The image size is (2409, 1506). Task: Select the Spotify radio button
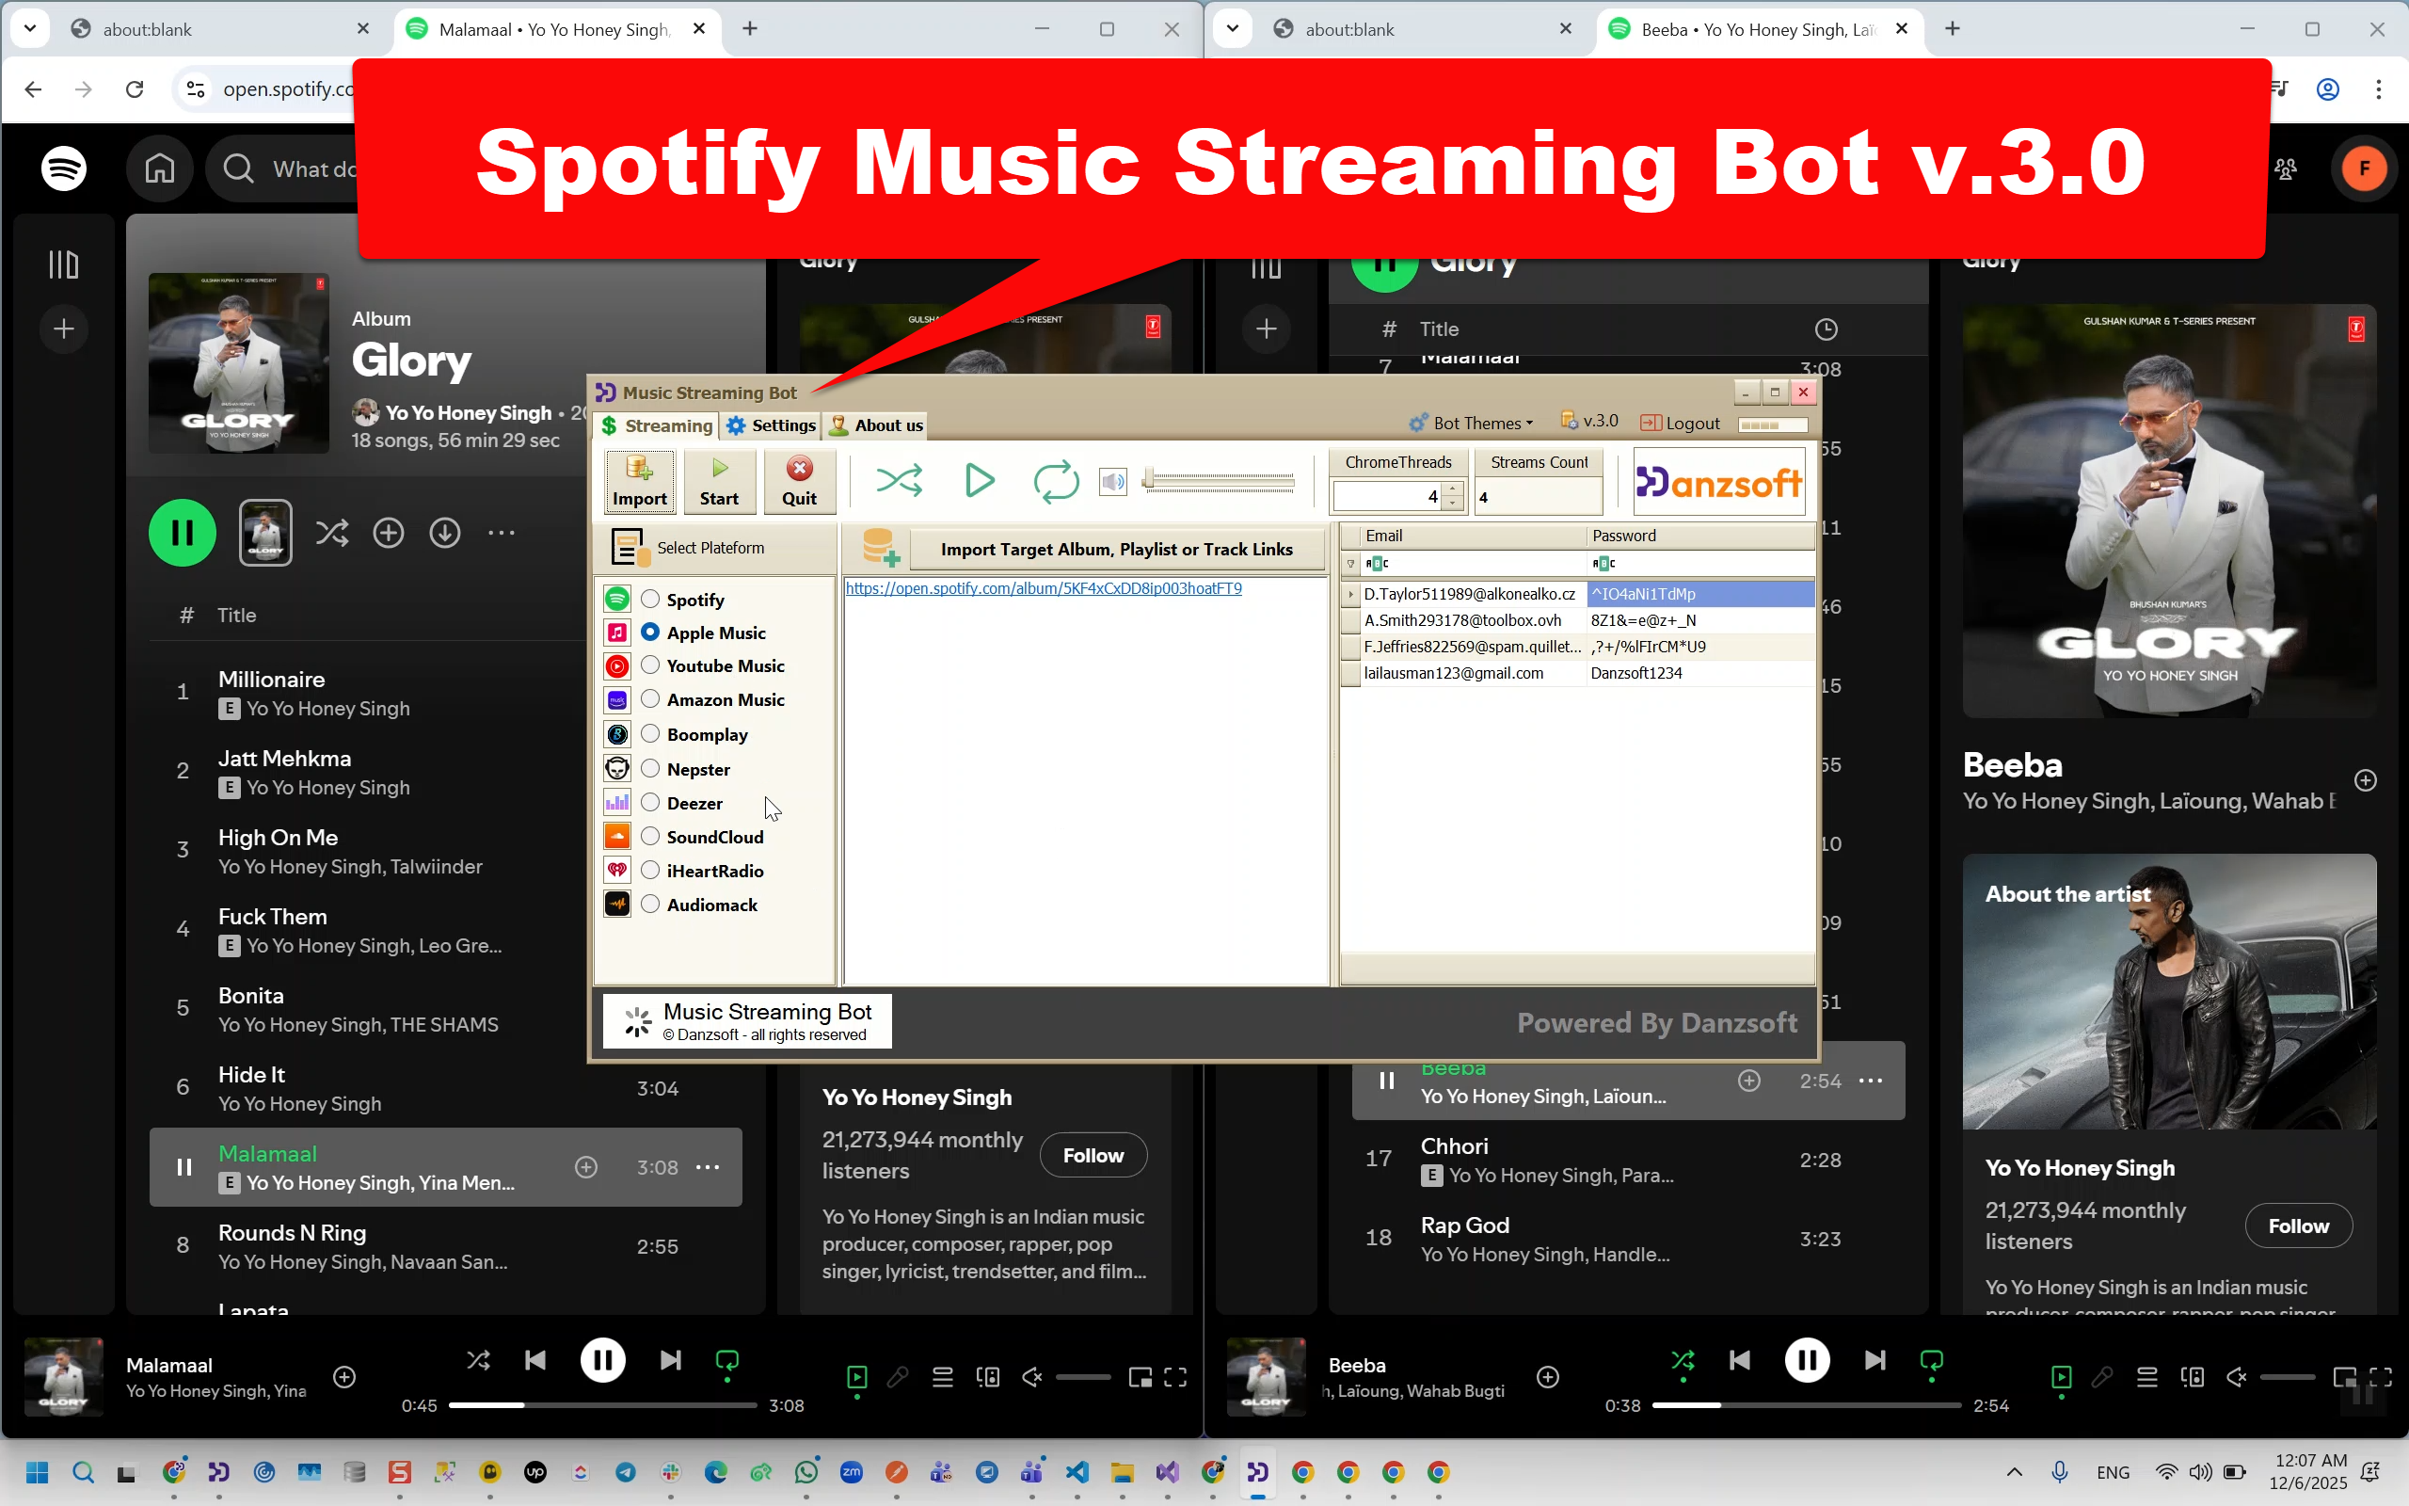(650, 599)
